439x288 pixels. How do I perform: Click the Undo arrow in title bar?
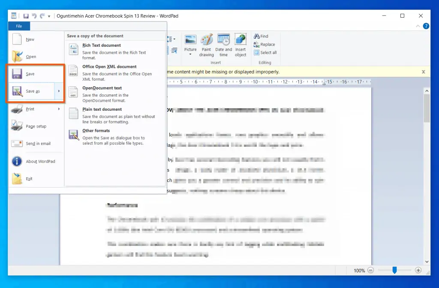[x=34, y=16]
